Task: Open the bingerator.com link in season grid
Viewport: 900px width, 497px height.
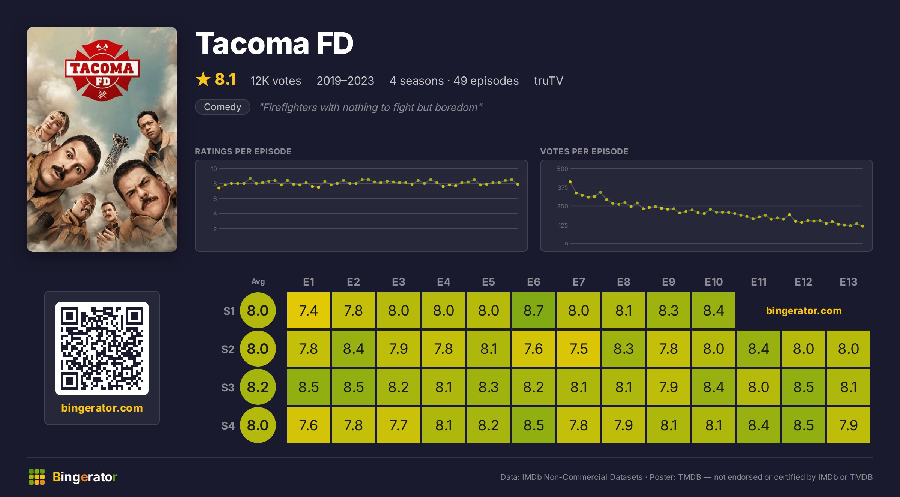Action: [804, 311]
